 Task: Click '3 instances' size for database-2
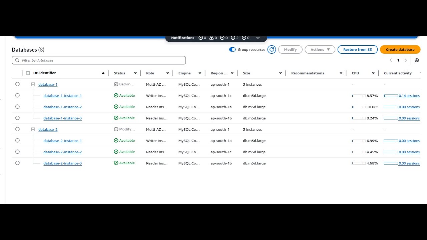tap(252, 129)
